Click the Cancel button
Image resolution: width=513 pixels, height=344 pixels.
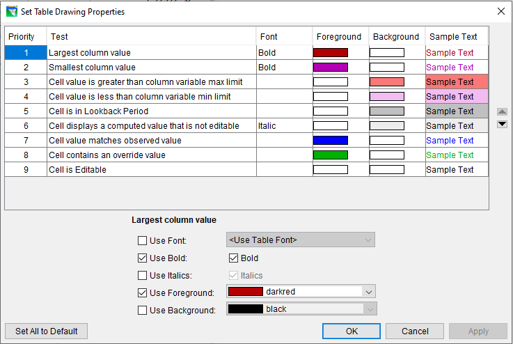tap(415, 331)
